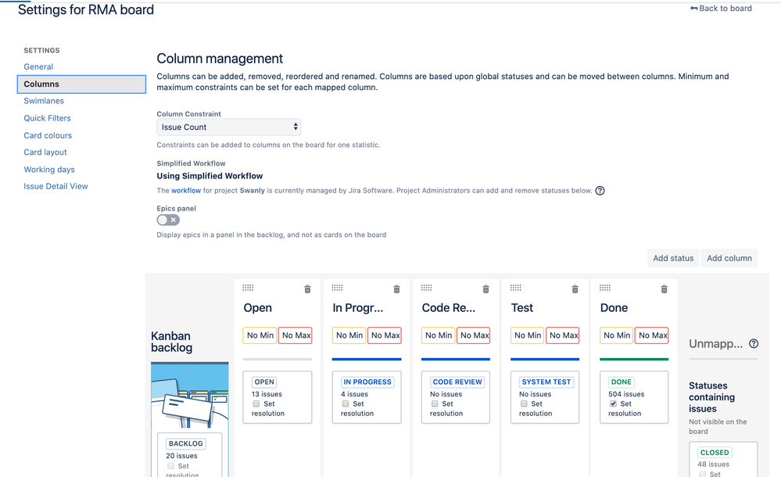This screenshot has height=477, width=781.
Task: Open Quick Filters settings
Action: [x=48, y=118]
